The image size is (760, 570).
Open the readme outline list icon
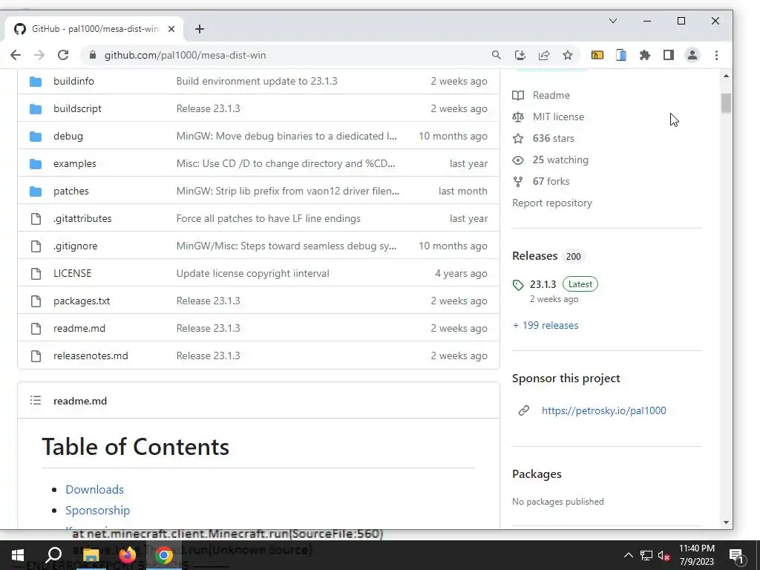36,400
